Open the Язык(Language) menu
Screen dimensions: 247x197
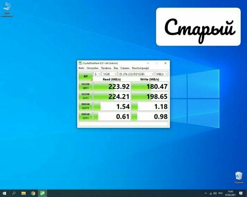pos(140,68)
